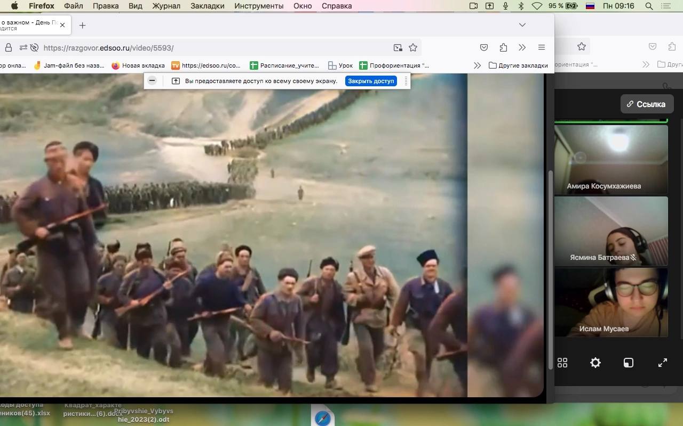Image resolution: width=683 pixels, height=426 pixels.
Task: Show bookmarks overflow in background window
Action: 646,64
